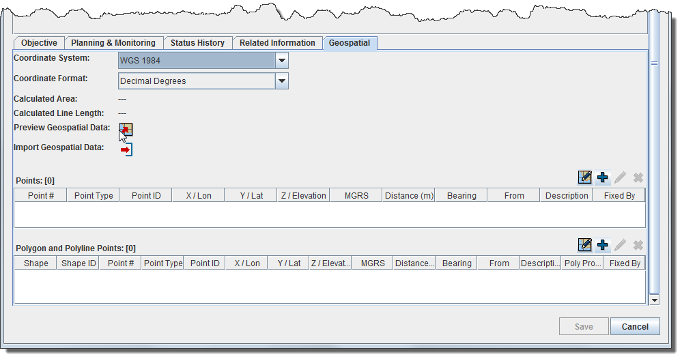
Task: Click the greyed pencil edit icon in Points
Action: click(620, 177)
